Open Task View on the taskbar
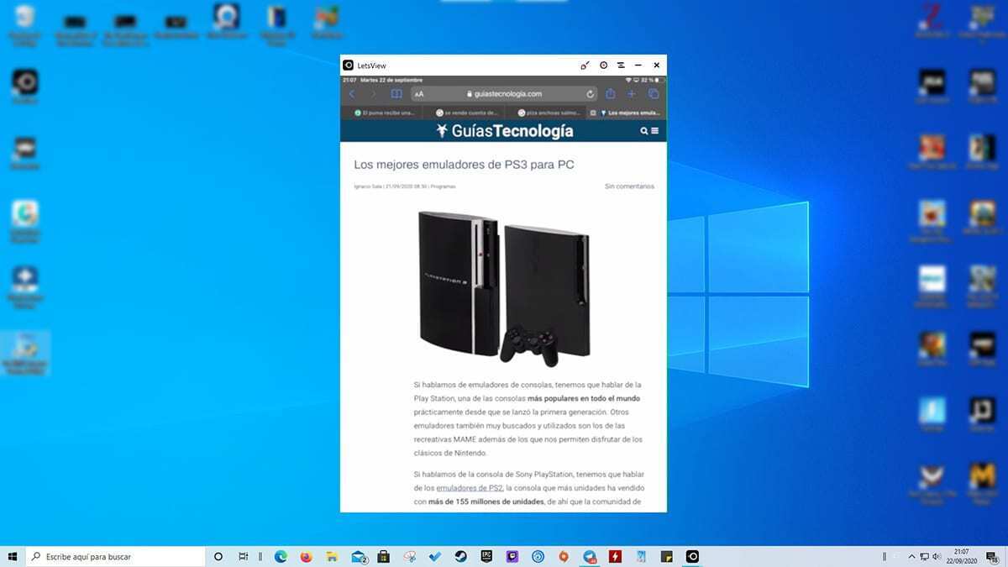This screenshot has height=567, width=1008. (x=243, y=556)
